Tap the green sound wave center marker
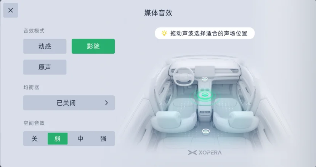This screenshot has width=316, height=167. coord(205,95)
